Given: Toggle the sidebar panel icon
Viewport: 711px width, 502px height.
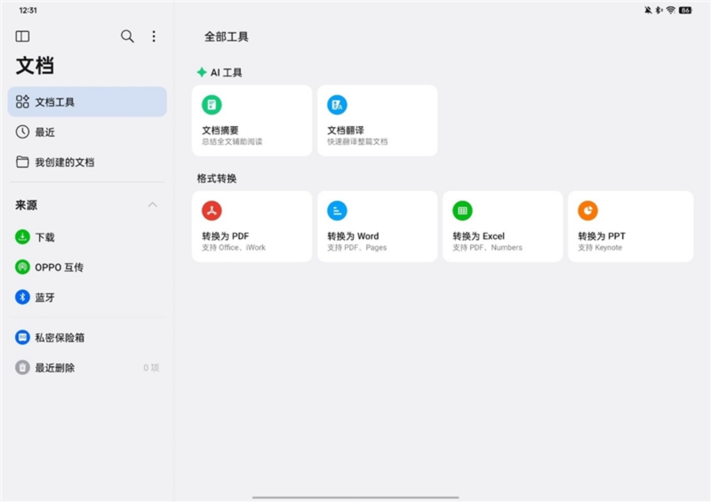Looking at the screenshot, I should pos(22,36).
